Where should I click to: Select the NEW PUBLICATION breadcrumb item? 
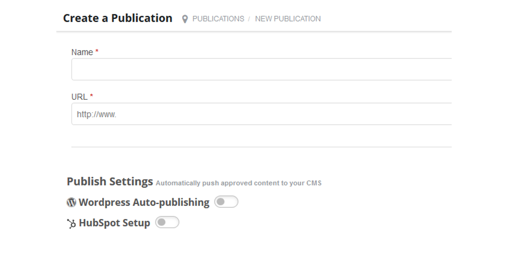pos(288,19)
